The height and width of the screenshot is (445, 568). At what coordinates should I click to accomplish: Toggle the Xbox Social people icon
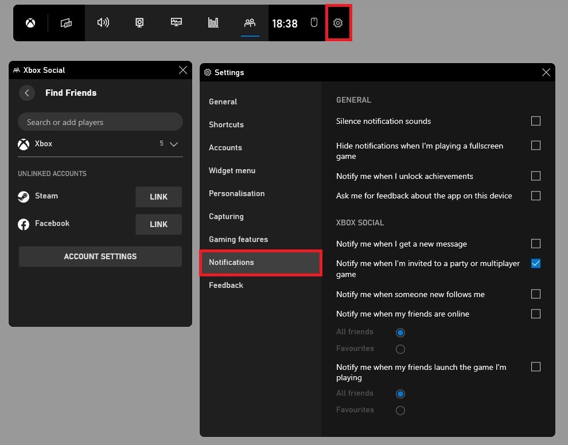(250, 23)
